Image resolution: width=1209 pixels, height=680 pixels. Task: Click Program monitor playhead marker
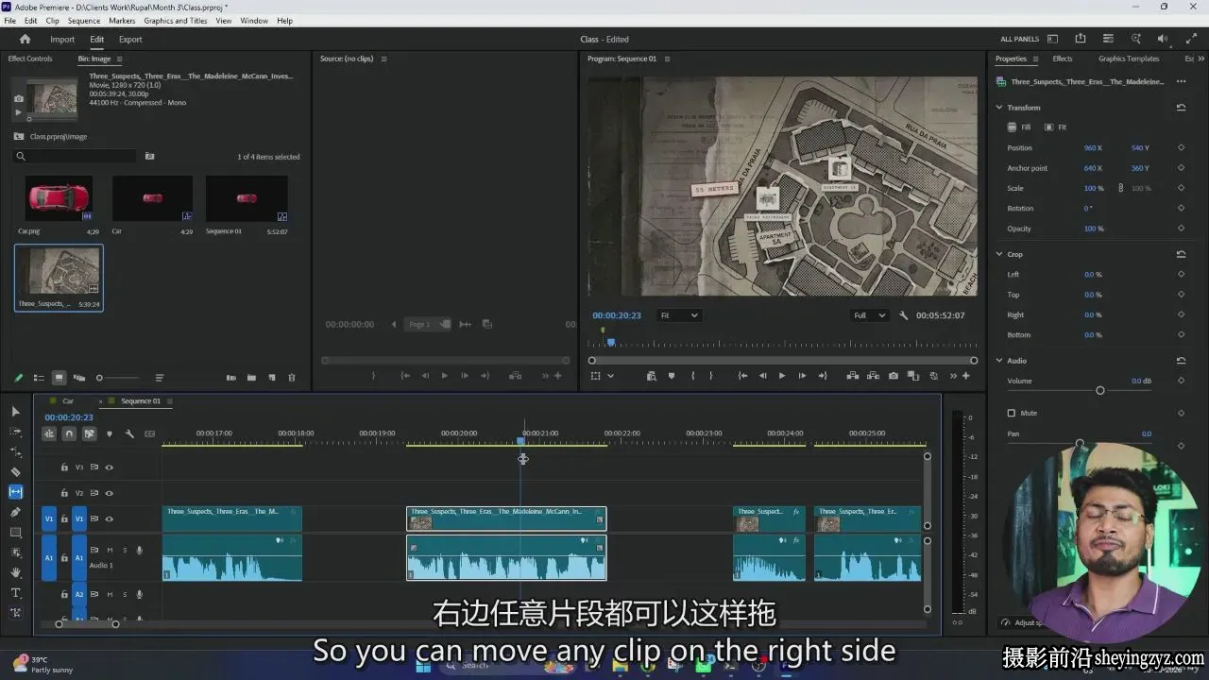(x=611, y=342)
